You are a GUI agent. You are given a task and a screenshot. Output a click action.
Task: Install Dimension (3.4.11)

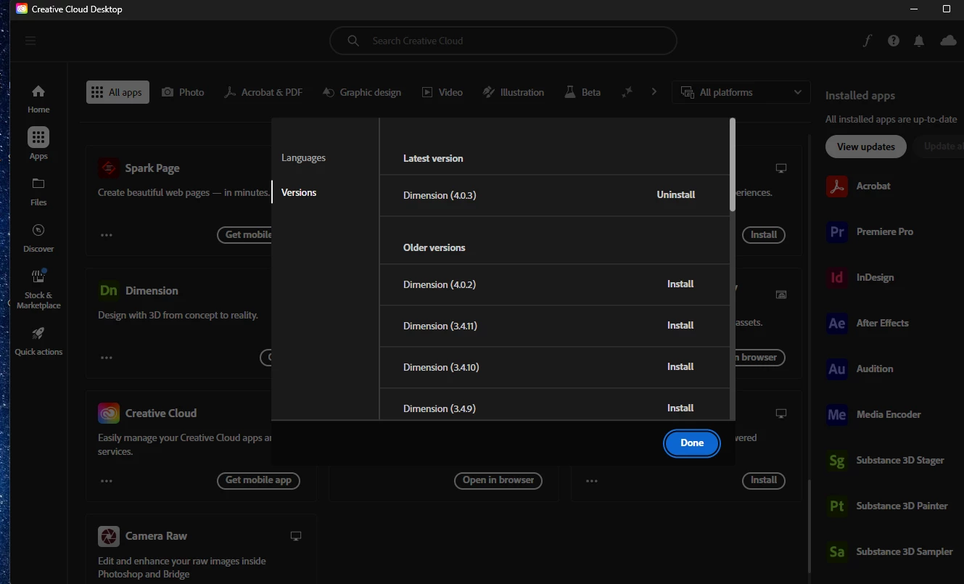680,325
